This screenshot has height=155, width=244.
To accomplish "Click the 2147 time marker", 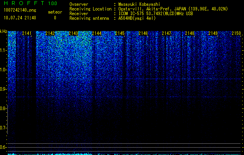I will 166,33.
